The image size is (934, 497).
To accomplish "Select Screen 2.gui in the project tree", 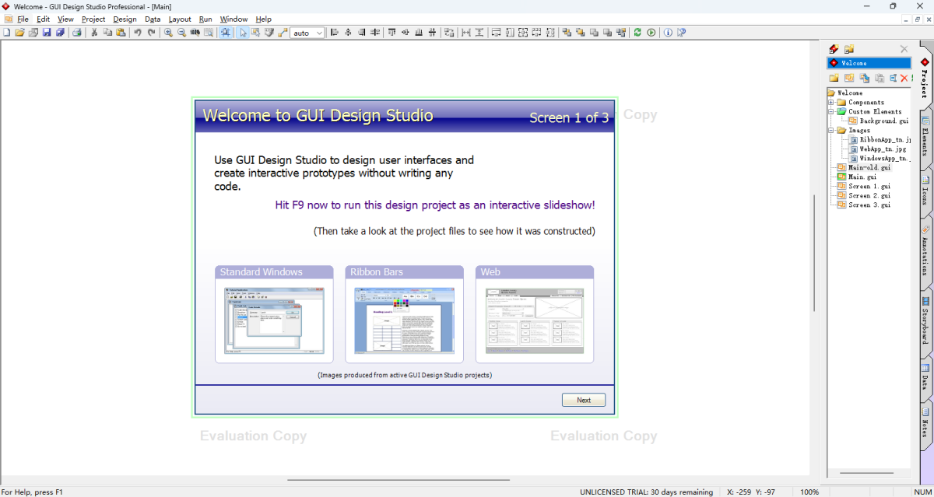I will point(869,196).
